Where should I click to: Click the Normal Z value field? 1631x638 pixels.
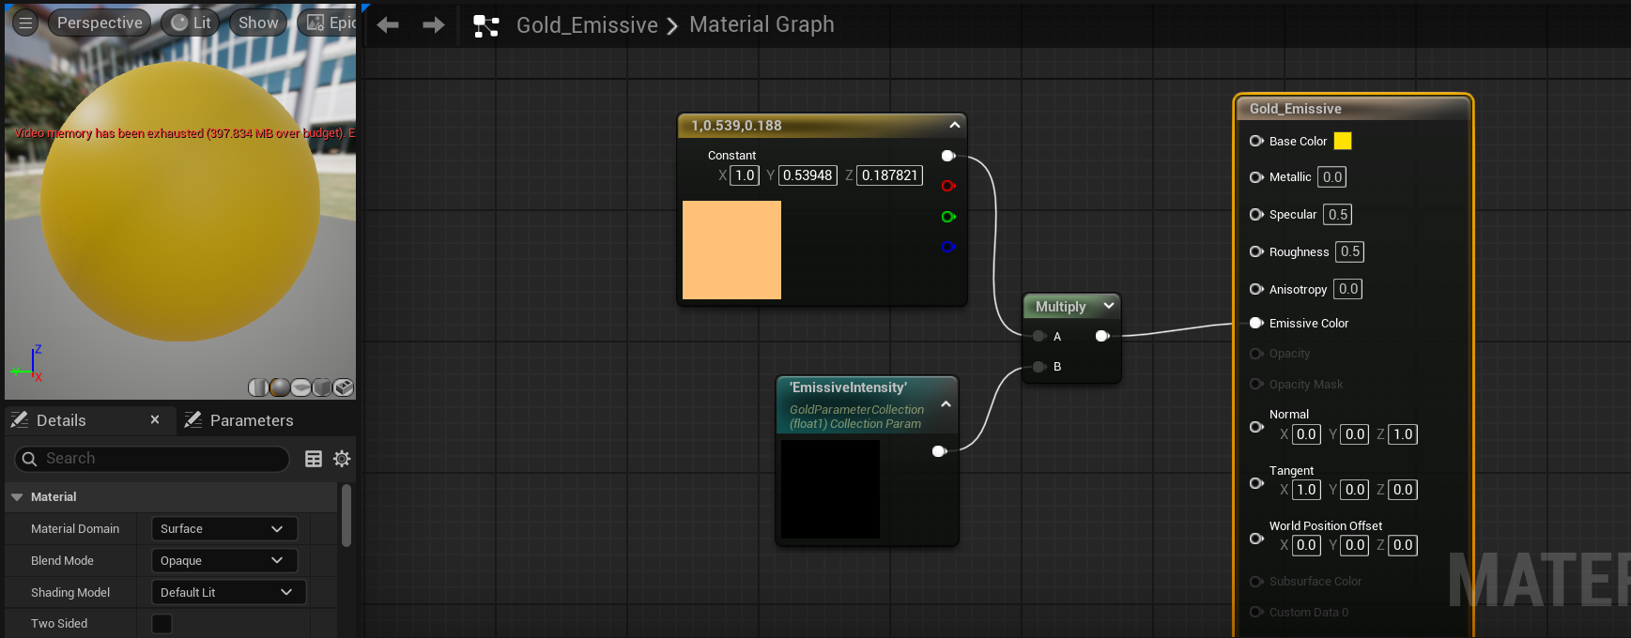pos(1403,434)
